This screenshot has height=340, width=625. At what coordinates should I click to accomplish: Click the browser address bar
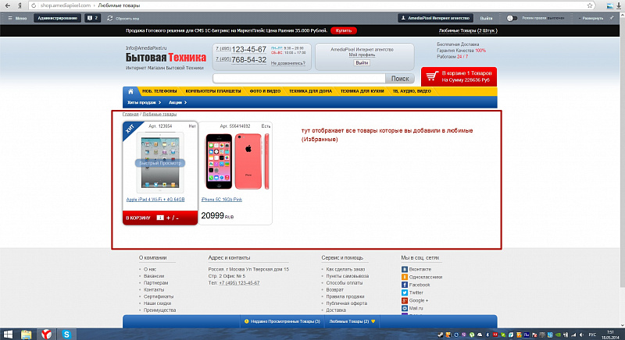(x=311, y=5)
